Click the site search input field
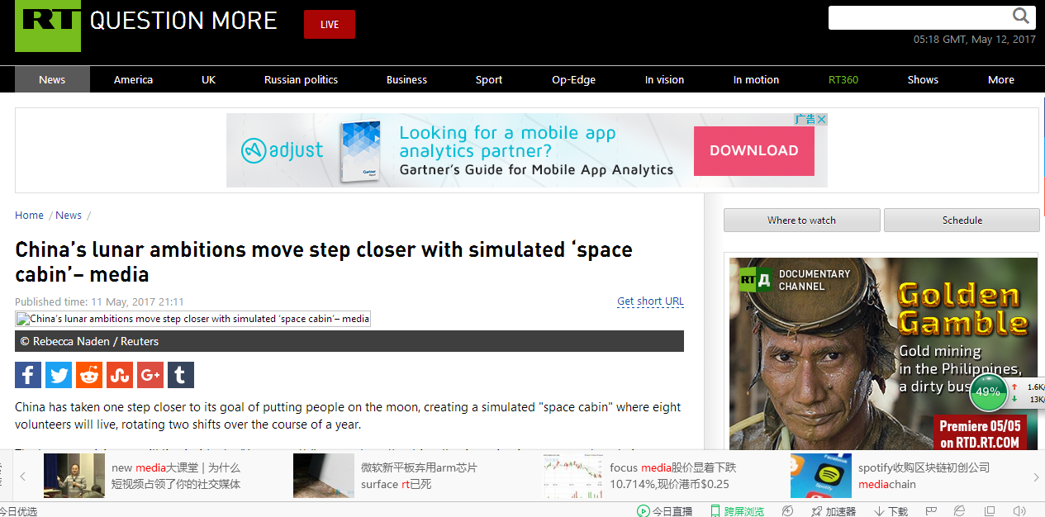The image size is (1045, 517). pyautogui.click(x=919, y=17)
